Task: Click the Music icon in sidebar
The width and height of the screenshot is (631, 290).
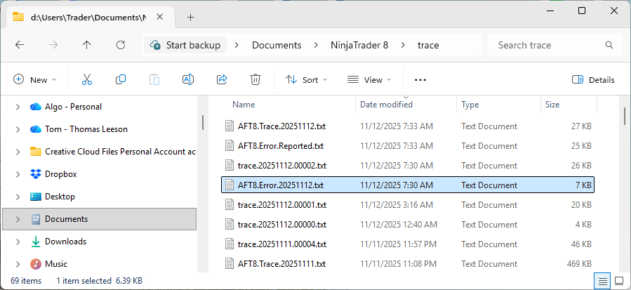Action: tap(35, 264)
